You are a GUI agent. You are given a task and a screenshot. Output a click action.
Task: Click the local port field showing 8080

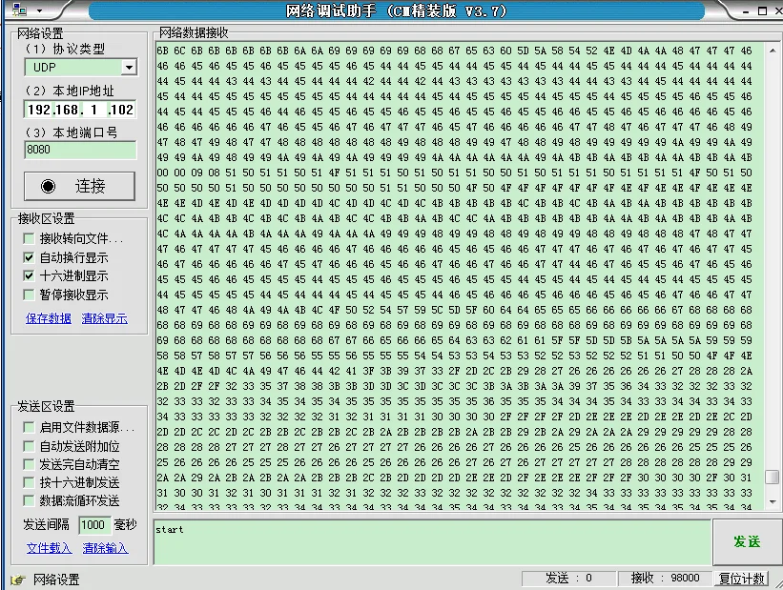[x=80, y=150]
